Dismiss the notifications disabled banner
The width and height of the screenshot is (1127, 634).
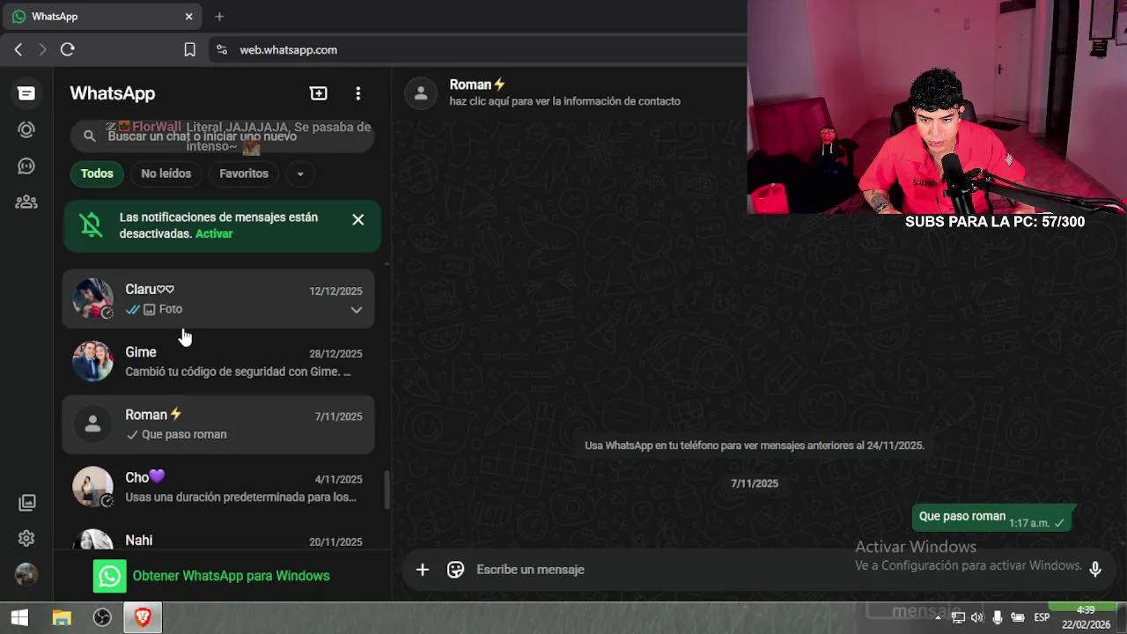[x=357, y=219]
